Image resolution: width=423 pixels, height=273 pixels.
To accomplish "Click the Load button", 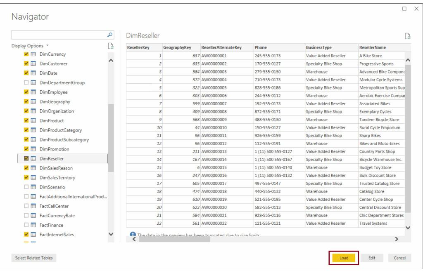I will tap(344, 257).
